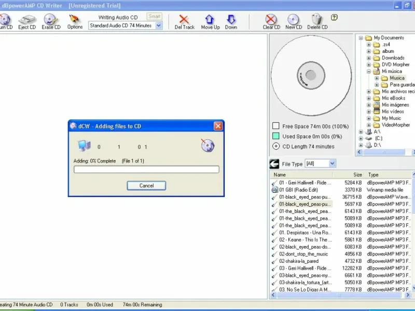The width and height of the screenshot is (415, 311).
Task: Click the Used Space green color box
Action: coord(276,136)
